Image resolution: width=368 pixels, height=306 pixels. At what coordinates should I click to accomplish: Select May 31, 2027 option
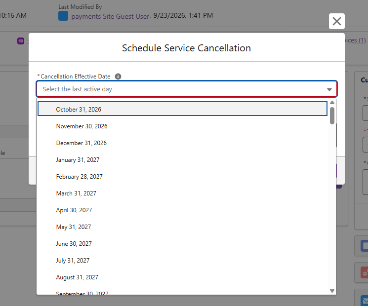[x=182, y=227]
